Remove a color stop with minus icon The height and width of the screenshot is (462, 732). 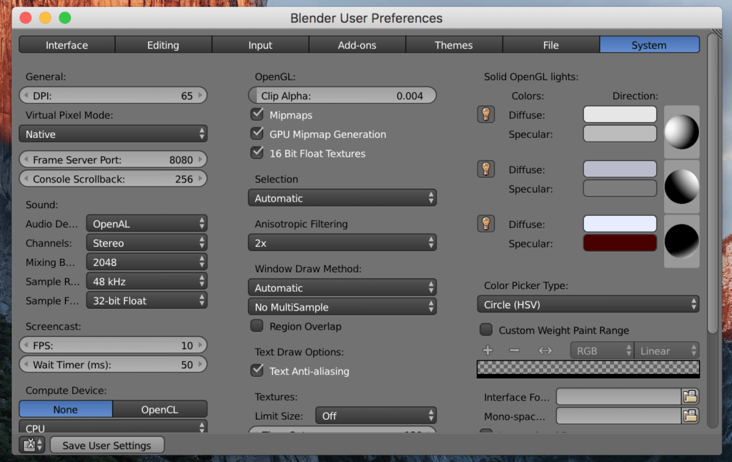(515, 350)
